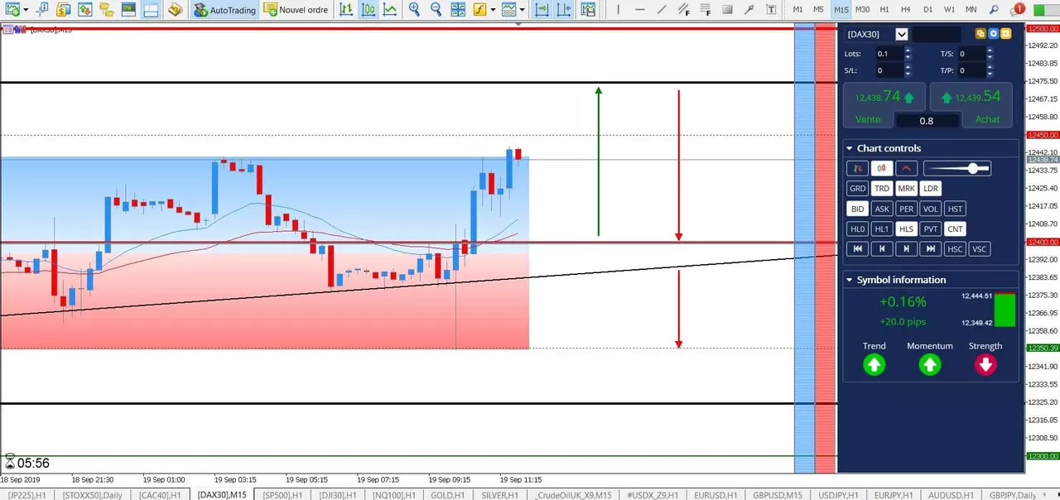Screen dimensions: 1060x500
Task: Switch chart to bar chart style
Action: coord(345,10)
